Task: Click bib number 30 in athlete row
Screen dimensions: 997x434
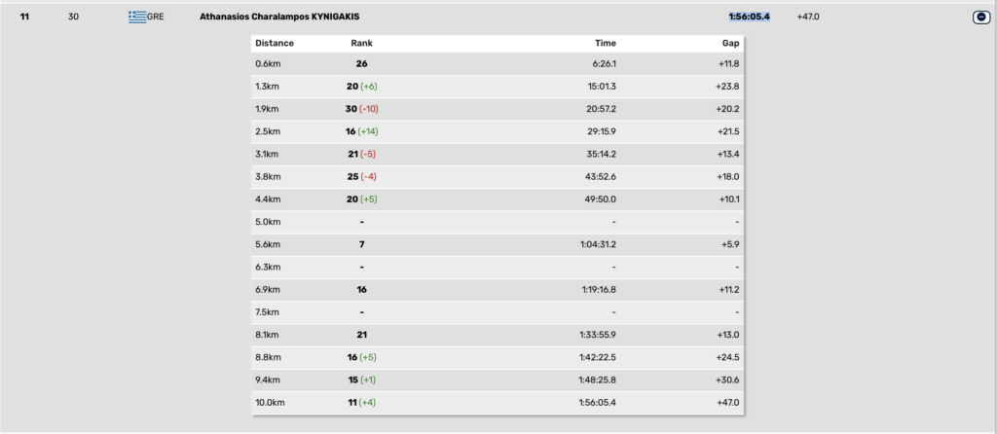Action: (73, 18)
